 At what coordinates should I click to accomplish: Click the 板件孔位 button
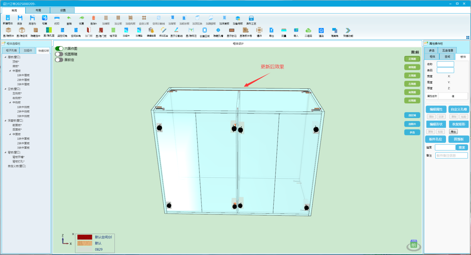click(x=436, y=139)
